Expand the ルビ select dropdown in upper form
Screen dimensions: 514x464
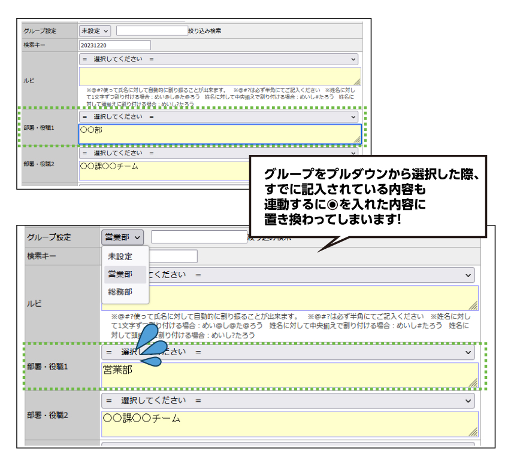(218, 59)
